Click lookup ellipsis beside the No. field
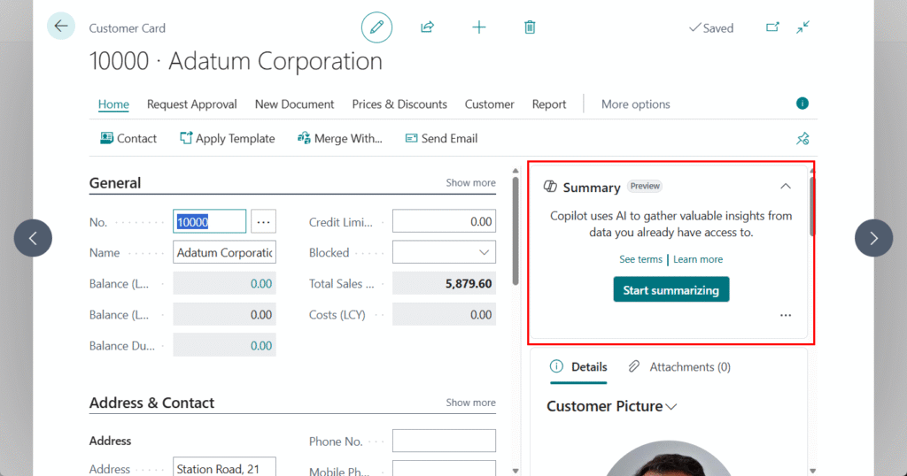This screenshot has height=476, width=907. [263, 222]
